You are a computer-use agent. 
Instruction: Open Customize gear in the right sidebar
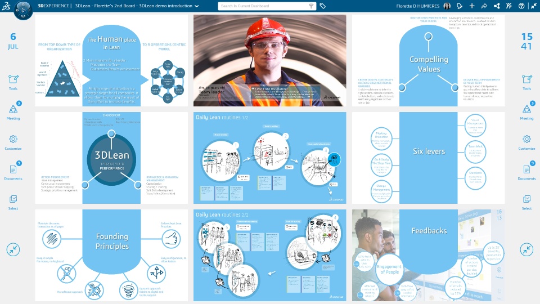(x=526, y=142)
